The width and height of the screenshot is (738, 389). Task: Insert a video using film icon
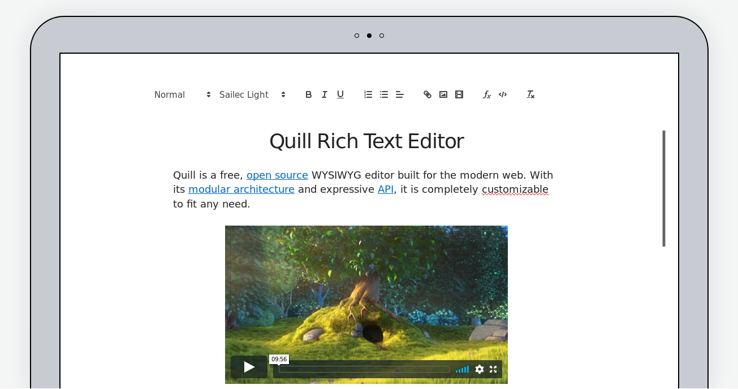(x=459, y=94)
